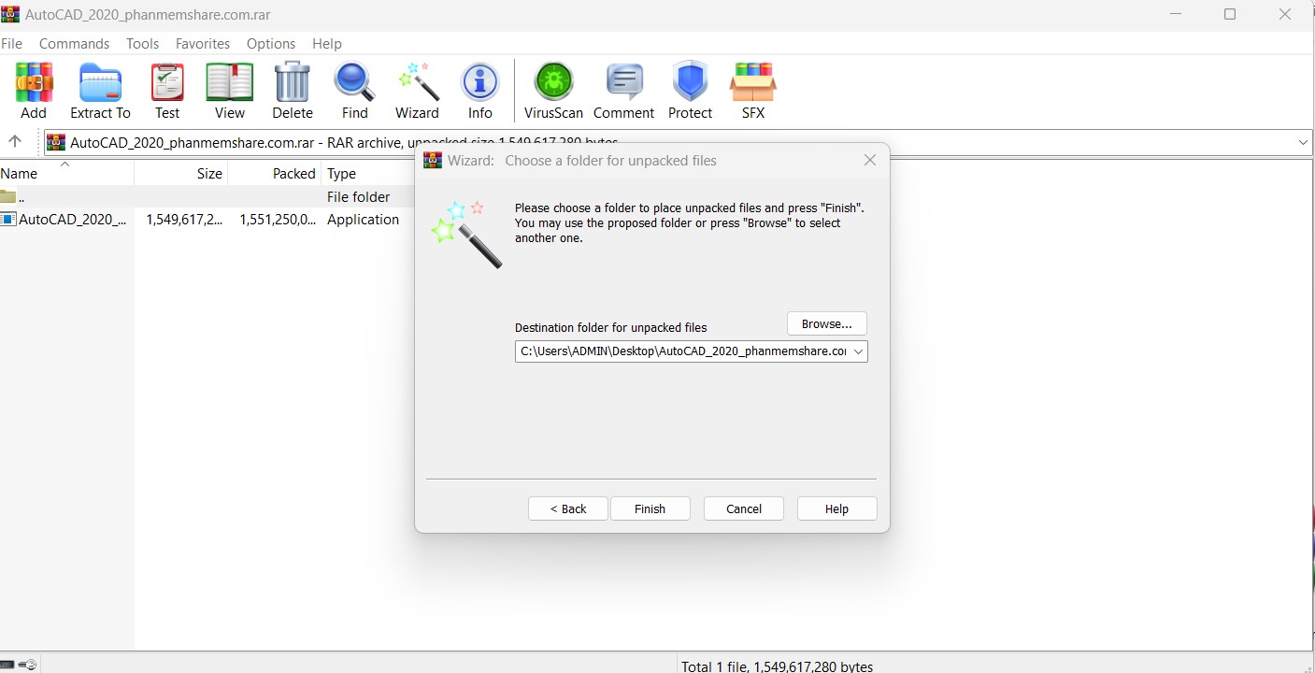
Task: Sort file list by Packed column
Action: (275, 174)
